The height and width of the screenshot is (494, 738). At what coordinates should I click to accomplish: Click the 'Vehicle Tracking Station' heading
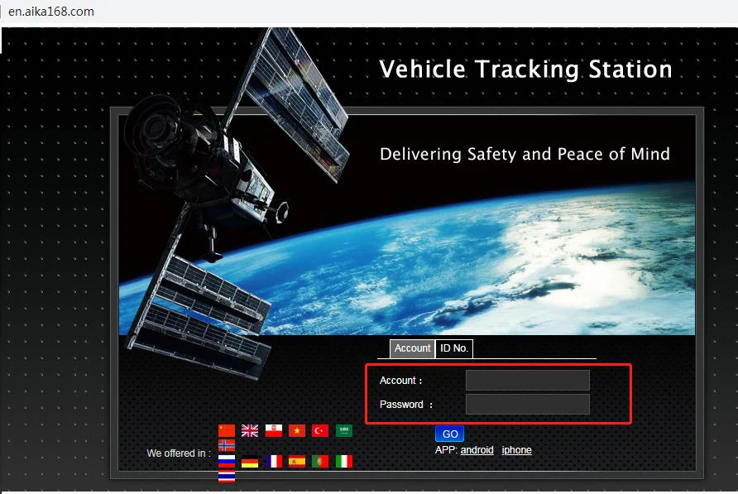coord(525,70)
